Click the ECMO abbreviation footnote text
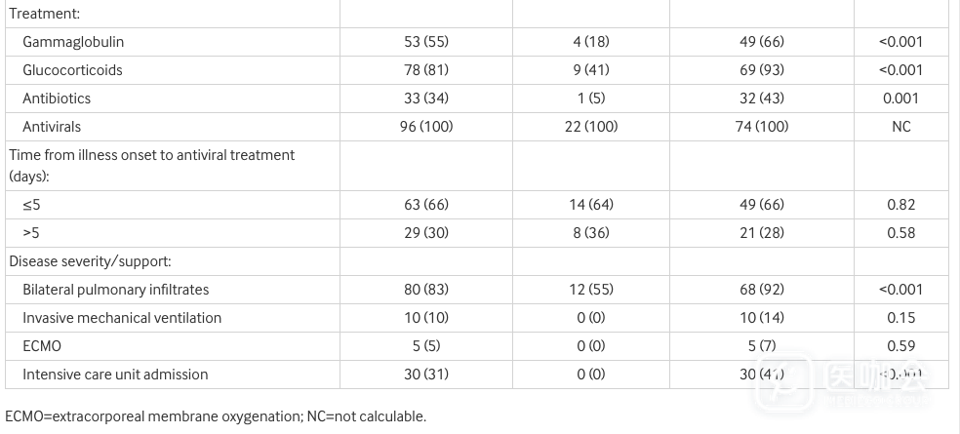The height and width of the screenshot is (434, 960). pyautogui.click(x=216, y=416)
